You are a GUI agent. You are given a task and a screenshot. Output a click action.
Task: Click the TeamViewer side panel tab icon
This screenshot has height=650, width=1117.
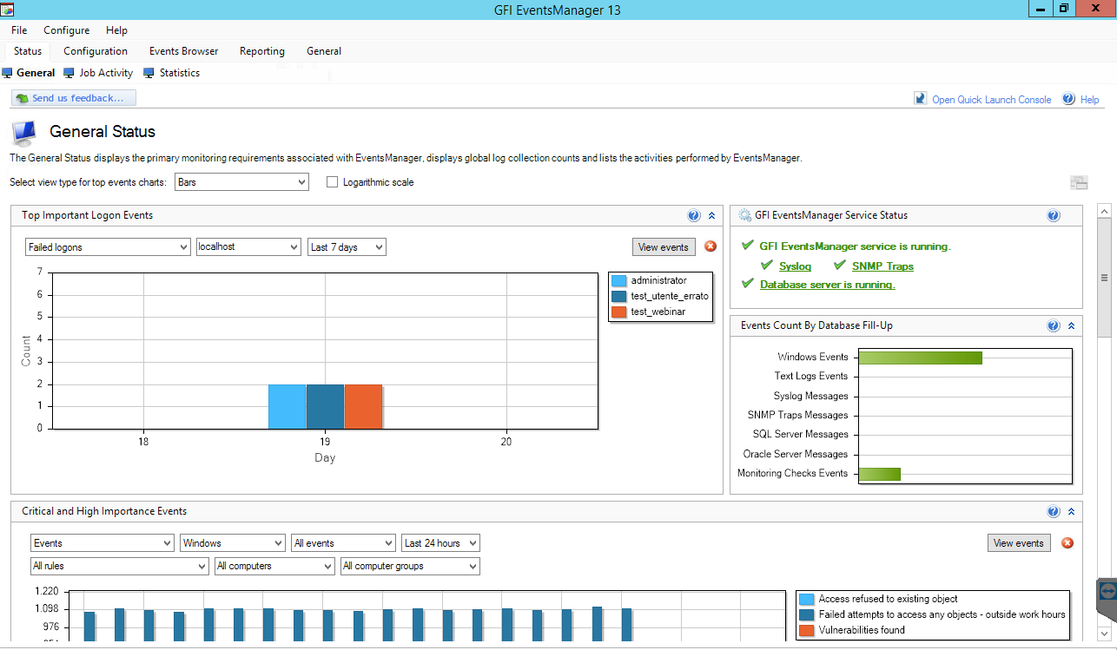pos(1107,590)
